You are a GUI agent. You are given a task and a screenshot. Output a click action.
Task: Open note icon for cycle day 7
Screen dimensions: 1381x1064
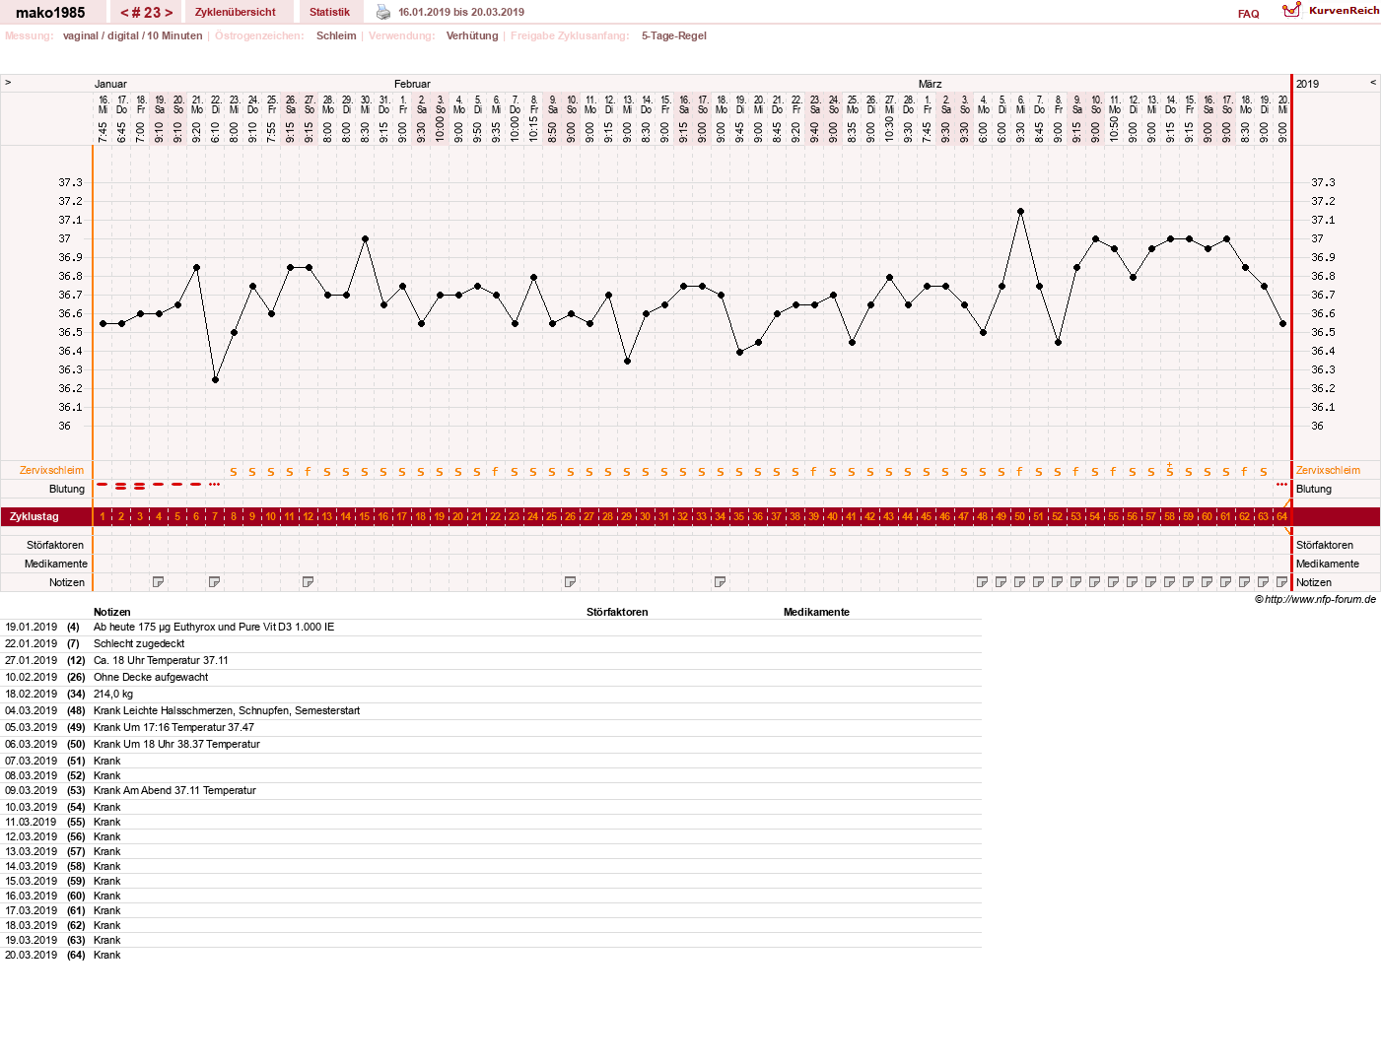tap(215, 582)
